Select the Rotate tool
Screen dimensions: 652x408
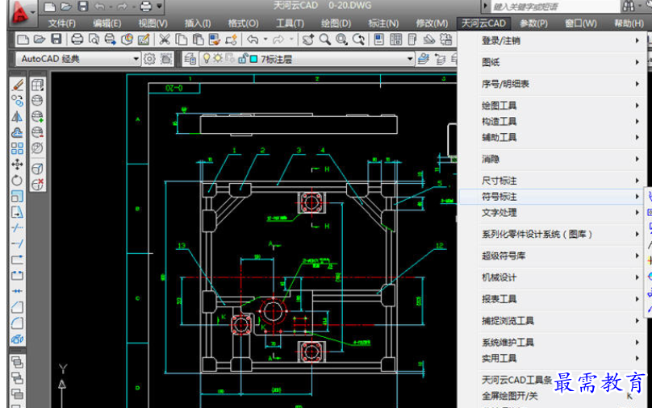18,180
